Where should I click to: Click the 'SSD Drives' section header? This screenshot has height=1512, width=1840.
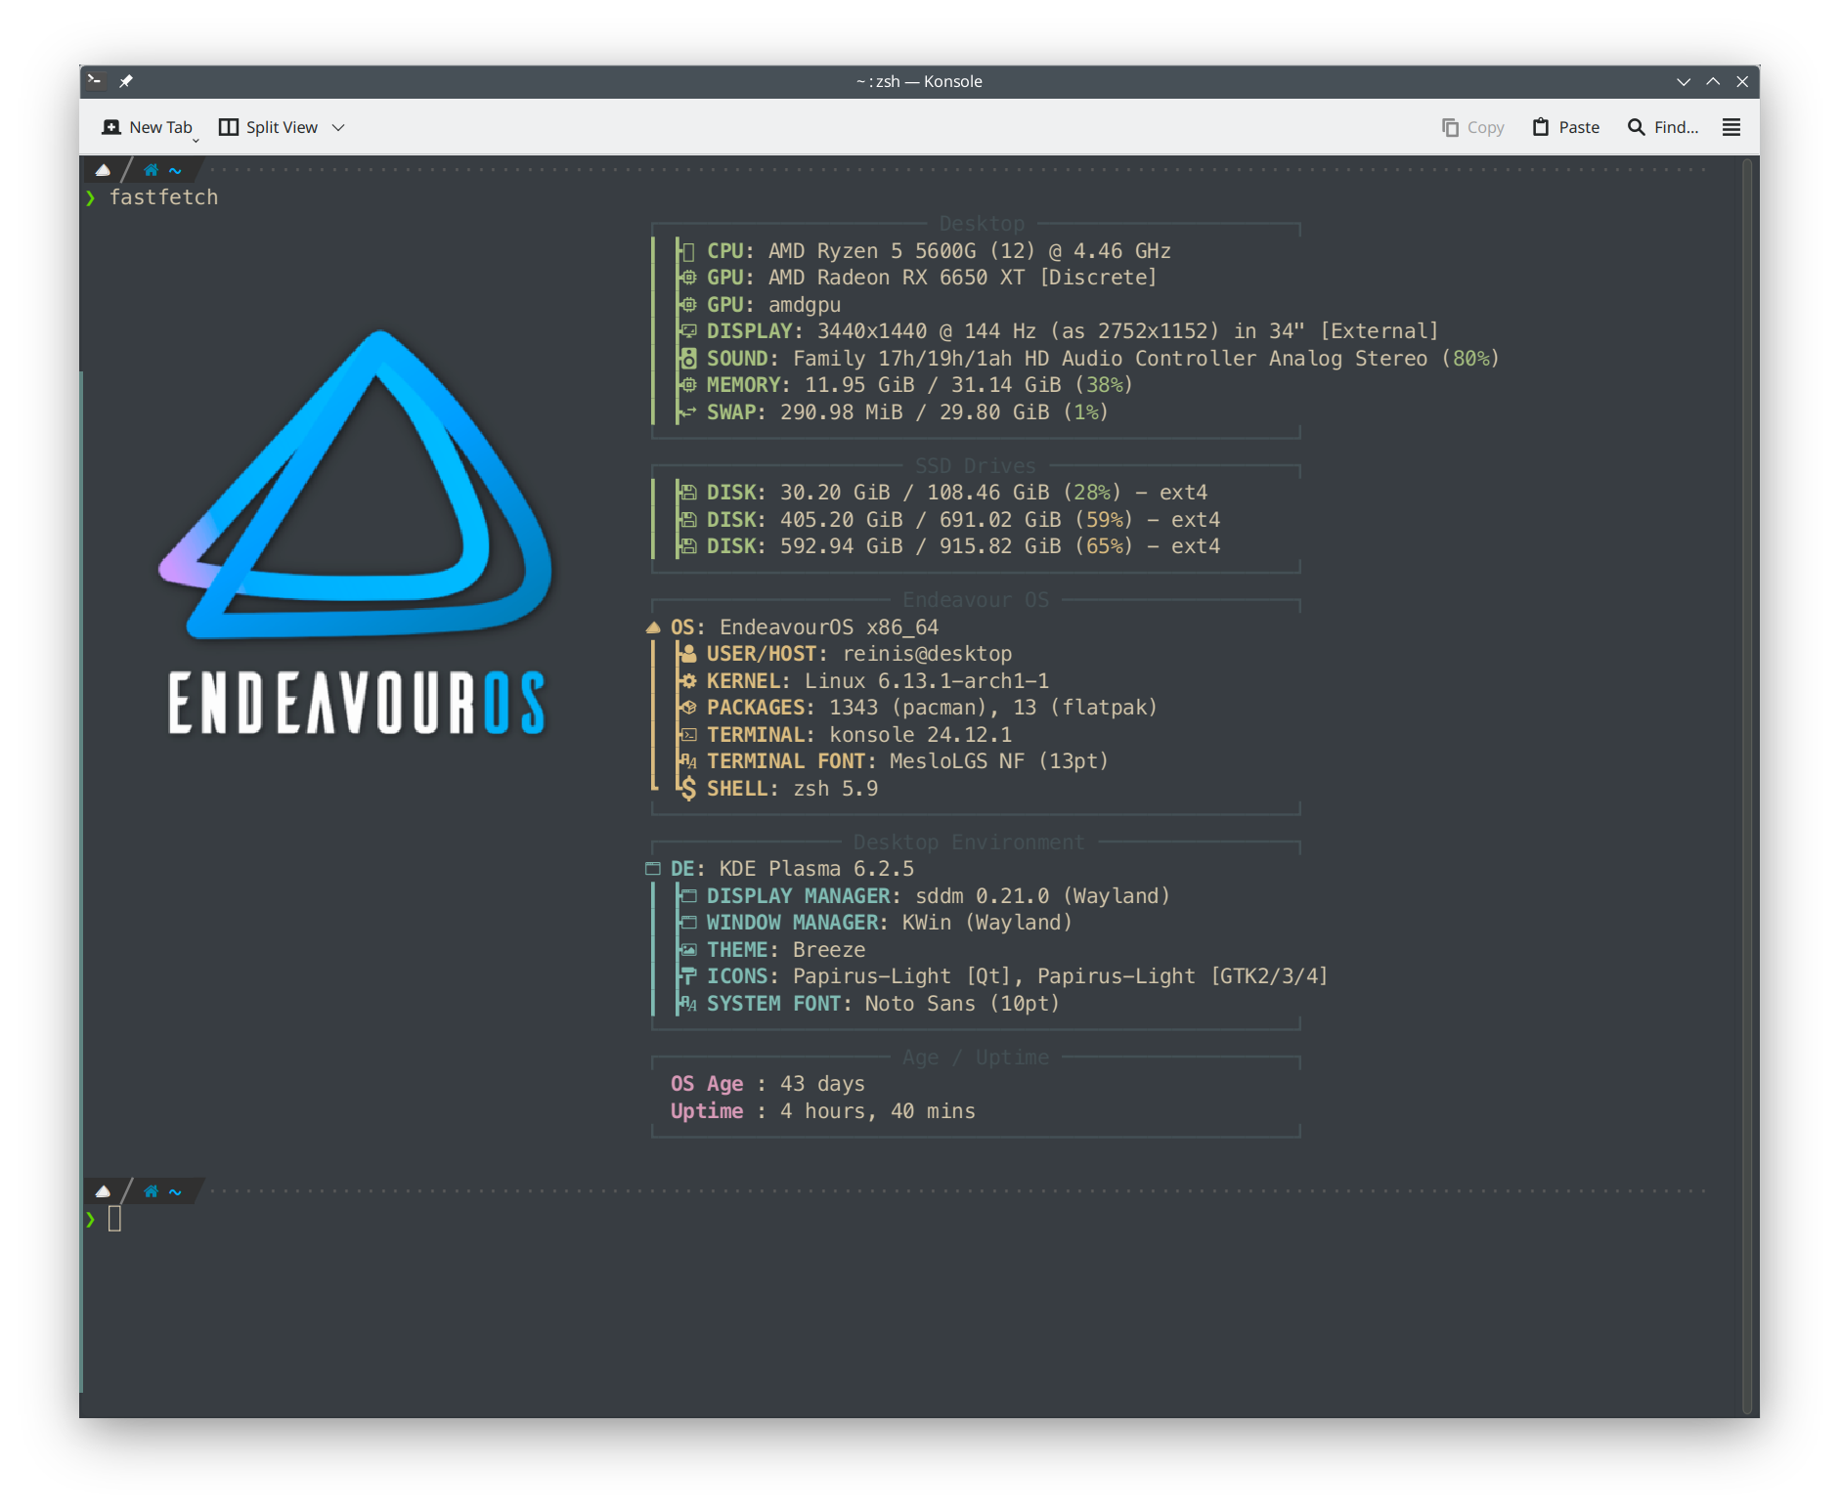point(975,466)
